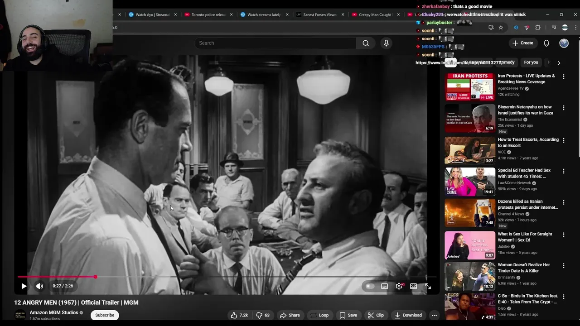
Task: Open Binyamin Netanyahu Economist video title
Action: pos(526,110)
